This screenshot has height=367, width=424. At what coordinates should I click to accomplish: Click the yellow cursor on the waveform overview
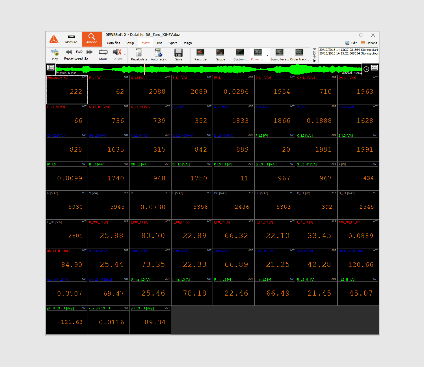coord(144,69)
